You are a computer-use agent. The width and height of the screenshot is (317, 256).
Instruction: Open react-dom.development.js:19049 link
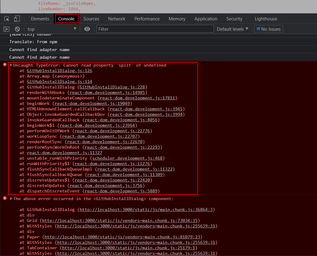point(92,103)
